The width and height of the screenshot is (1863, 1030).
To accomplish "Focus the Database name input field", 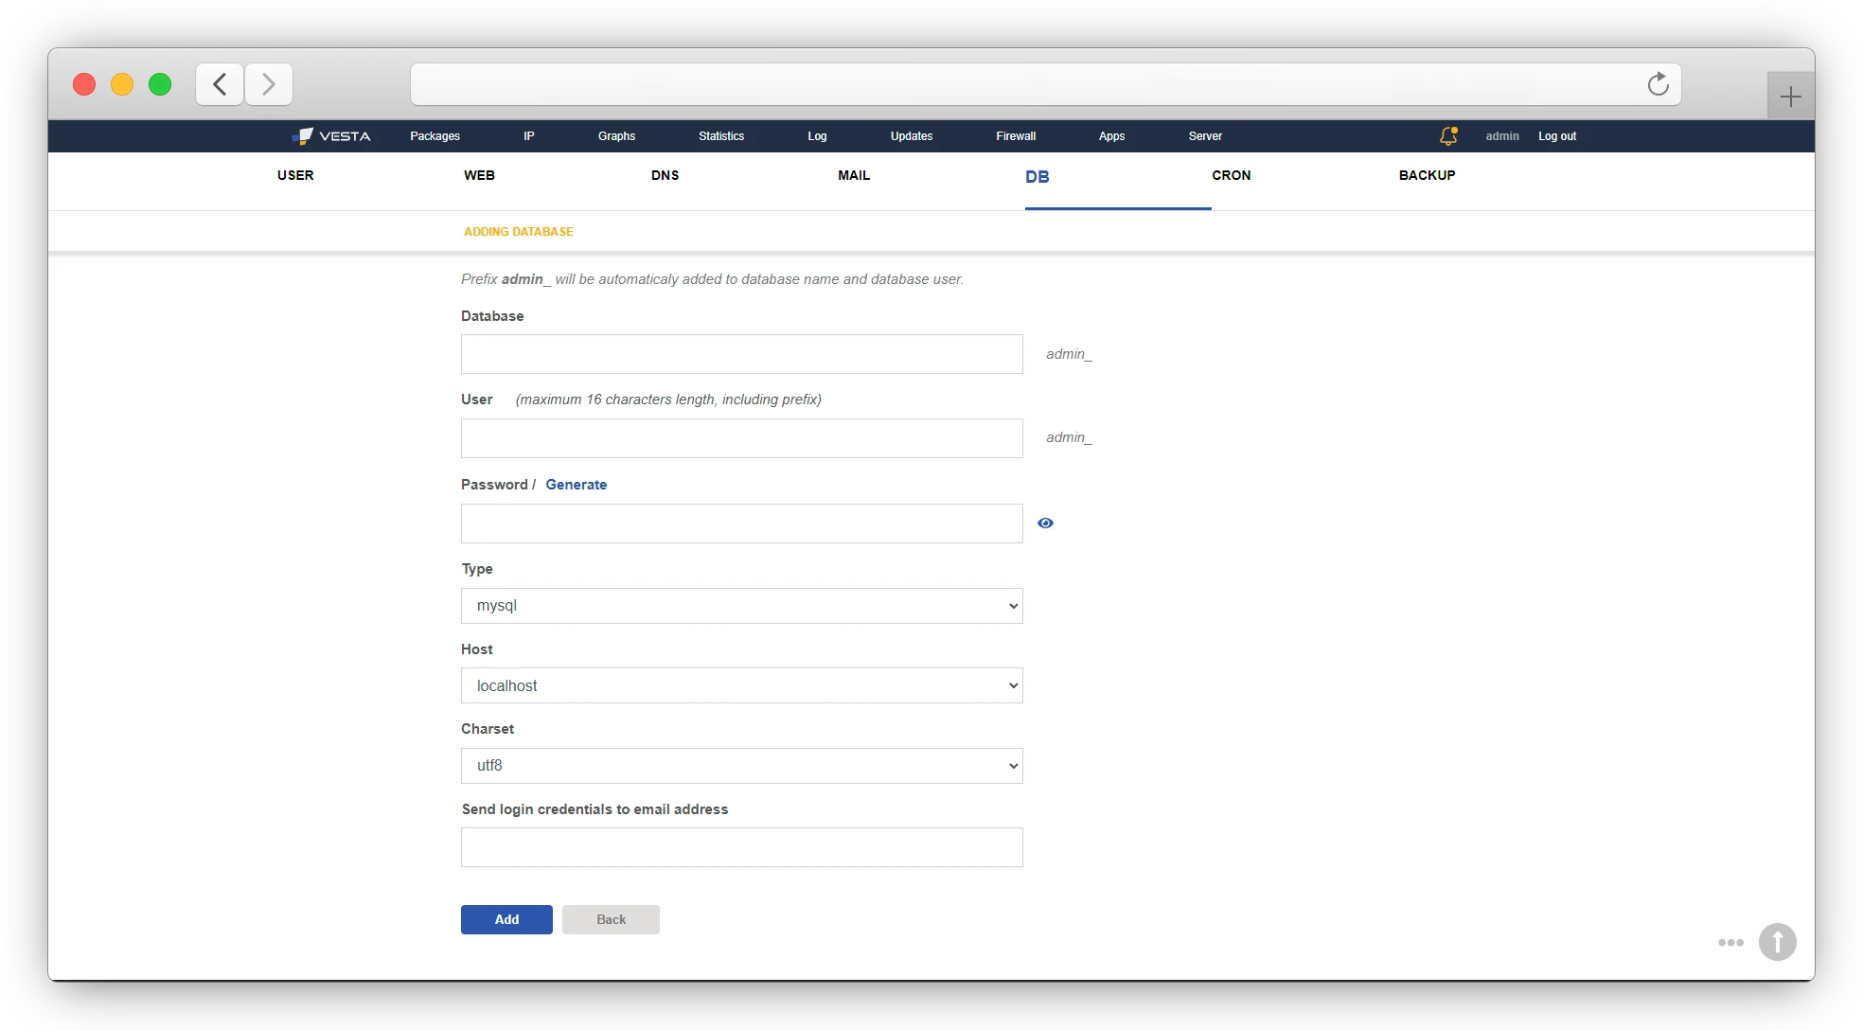I will 741,354.
